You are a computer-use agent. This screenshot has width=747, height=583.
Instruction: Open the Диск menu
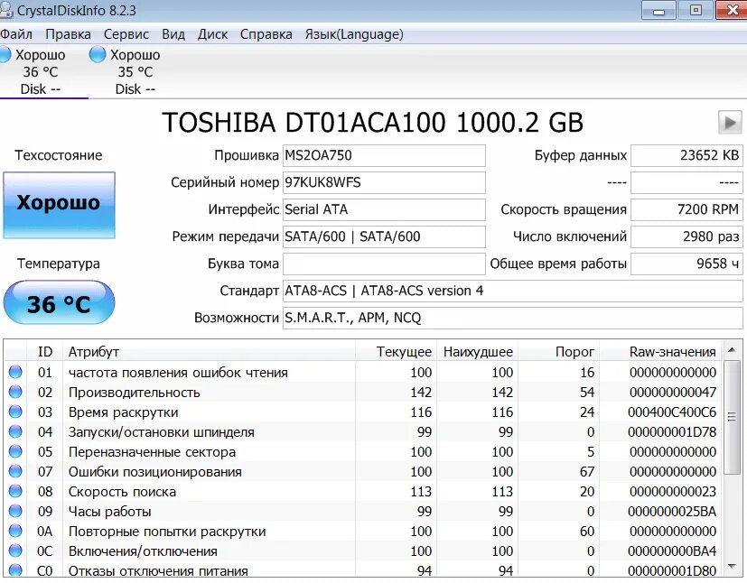212,34
